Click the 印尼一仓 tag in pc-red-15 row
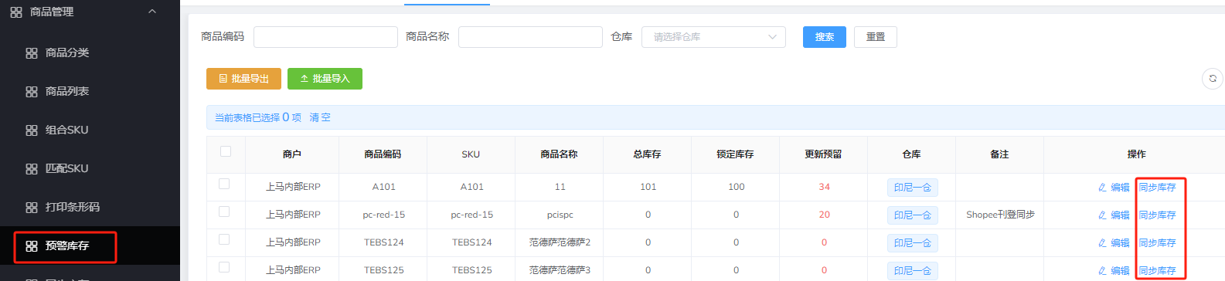Screen dimensions: 1225x281 tap(912, 215)
